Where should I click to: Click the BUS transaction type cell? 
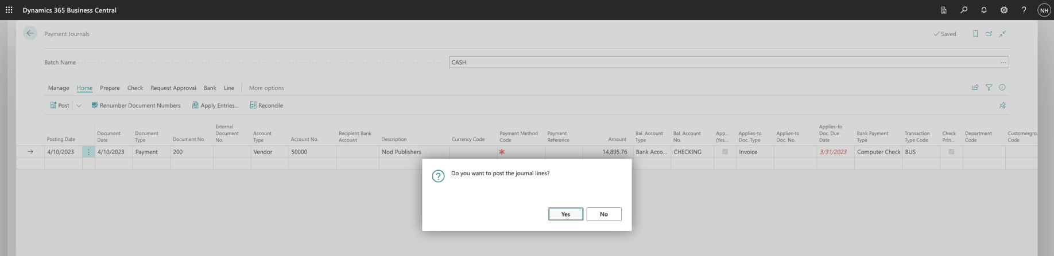[921, 152]
